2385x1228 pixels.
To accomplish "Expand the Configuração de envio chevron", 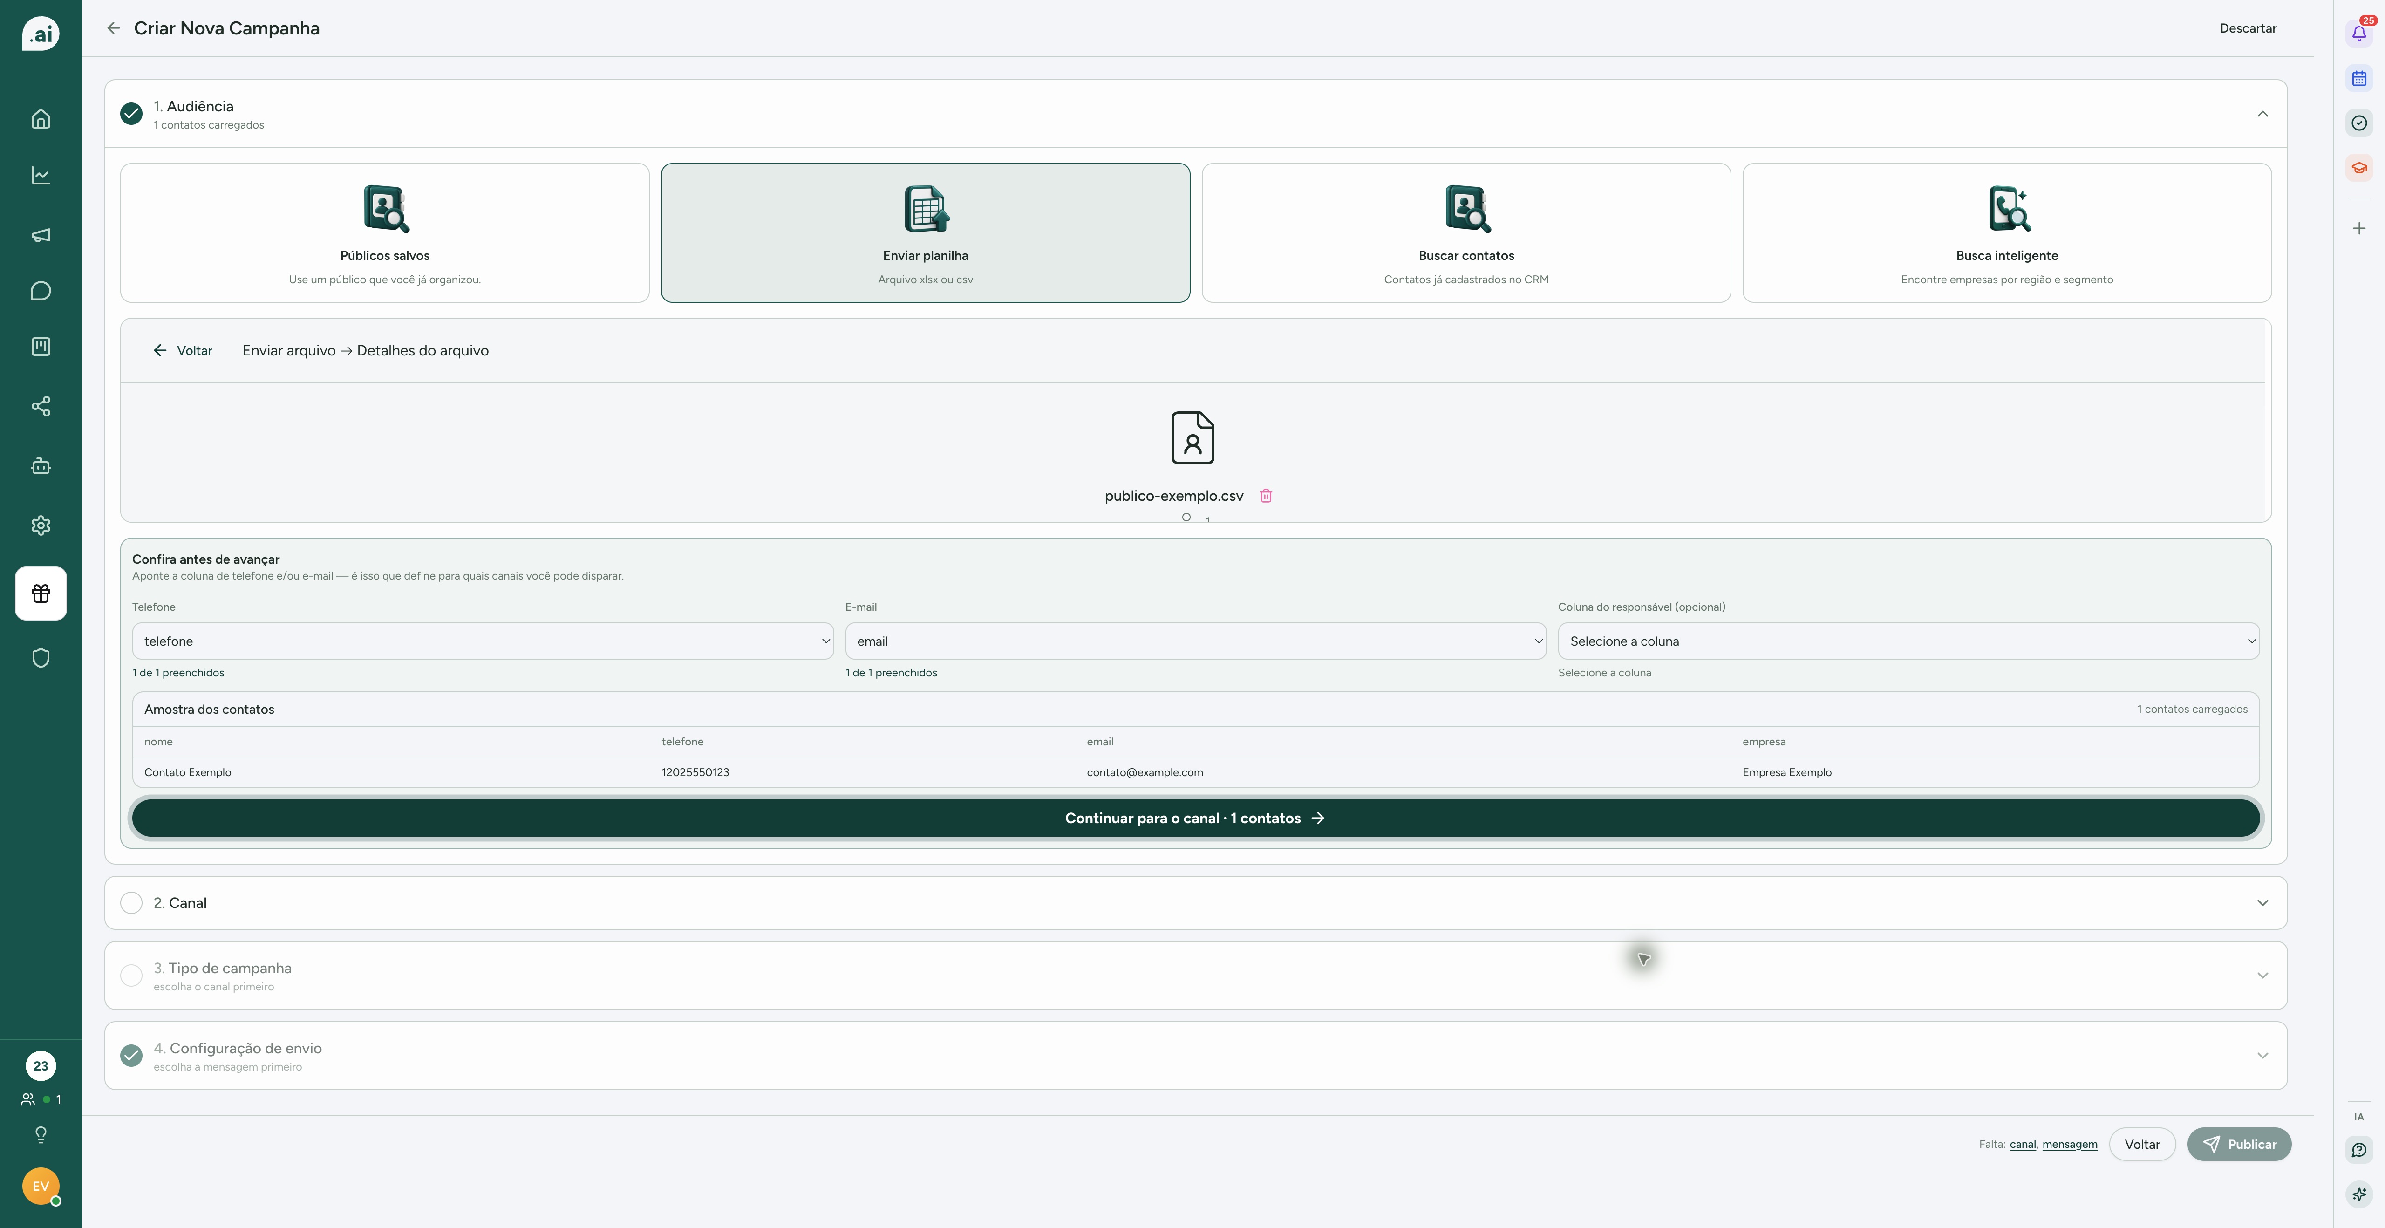I will 2262,1056.
